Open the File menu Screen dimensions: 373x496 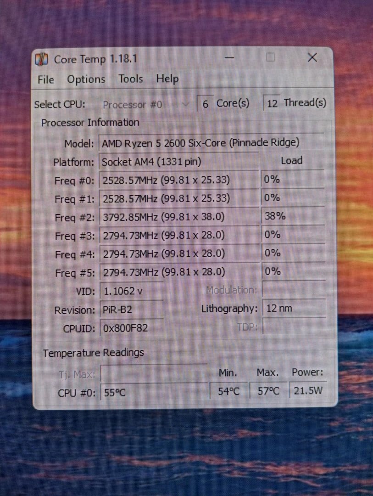[x=46, y=79]
